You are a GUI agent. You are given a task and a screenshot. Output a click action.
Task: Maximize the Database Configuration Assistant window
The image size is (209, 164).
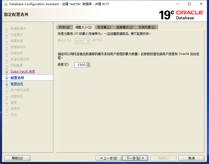click(x=189, y=4)
